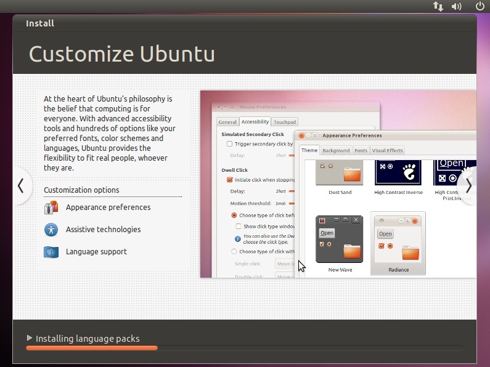Open the sound volume indicator

coord(456,6)
